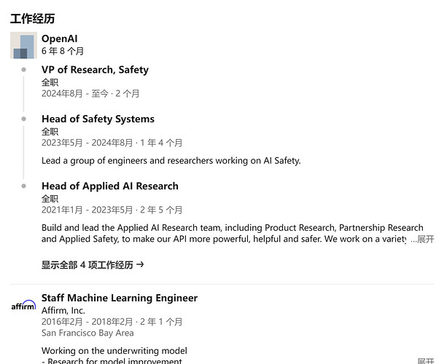
Task: Expand the Affirm job description with 展开
Action: click(425, 361)
